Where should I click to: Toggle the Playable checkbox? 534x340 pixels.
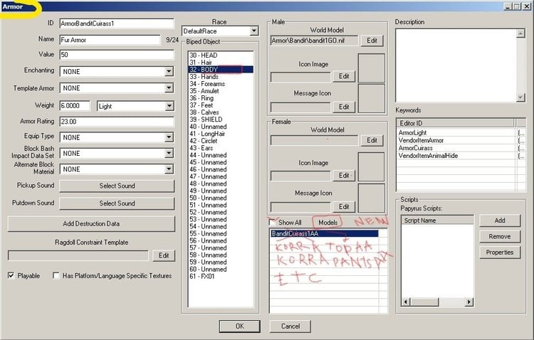[x=11, y=275]
